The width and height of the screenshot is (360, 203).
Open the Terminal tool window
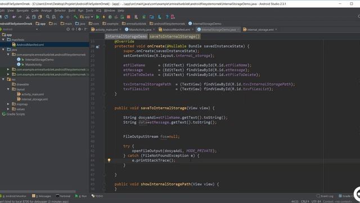pos(63,196)
